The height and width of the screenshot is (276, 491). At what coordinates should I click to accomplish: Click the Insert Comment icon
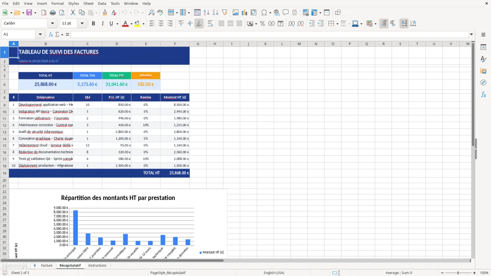(x=286, y=13)
